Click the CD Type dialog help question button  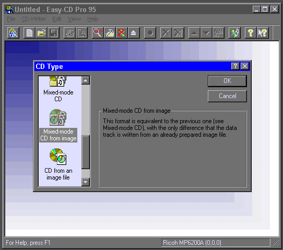[235, 66]
